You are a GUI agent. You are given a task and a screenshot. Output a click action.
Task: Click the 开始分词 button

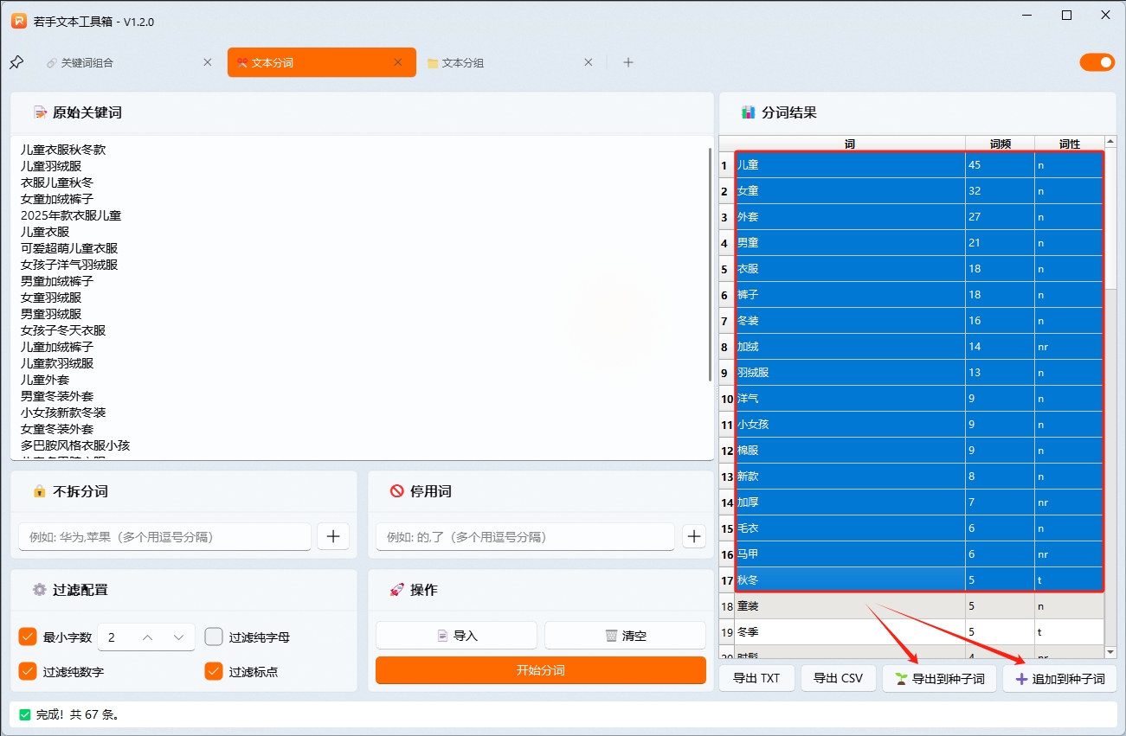[540, 670]
